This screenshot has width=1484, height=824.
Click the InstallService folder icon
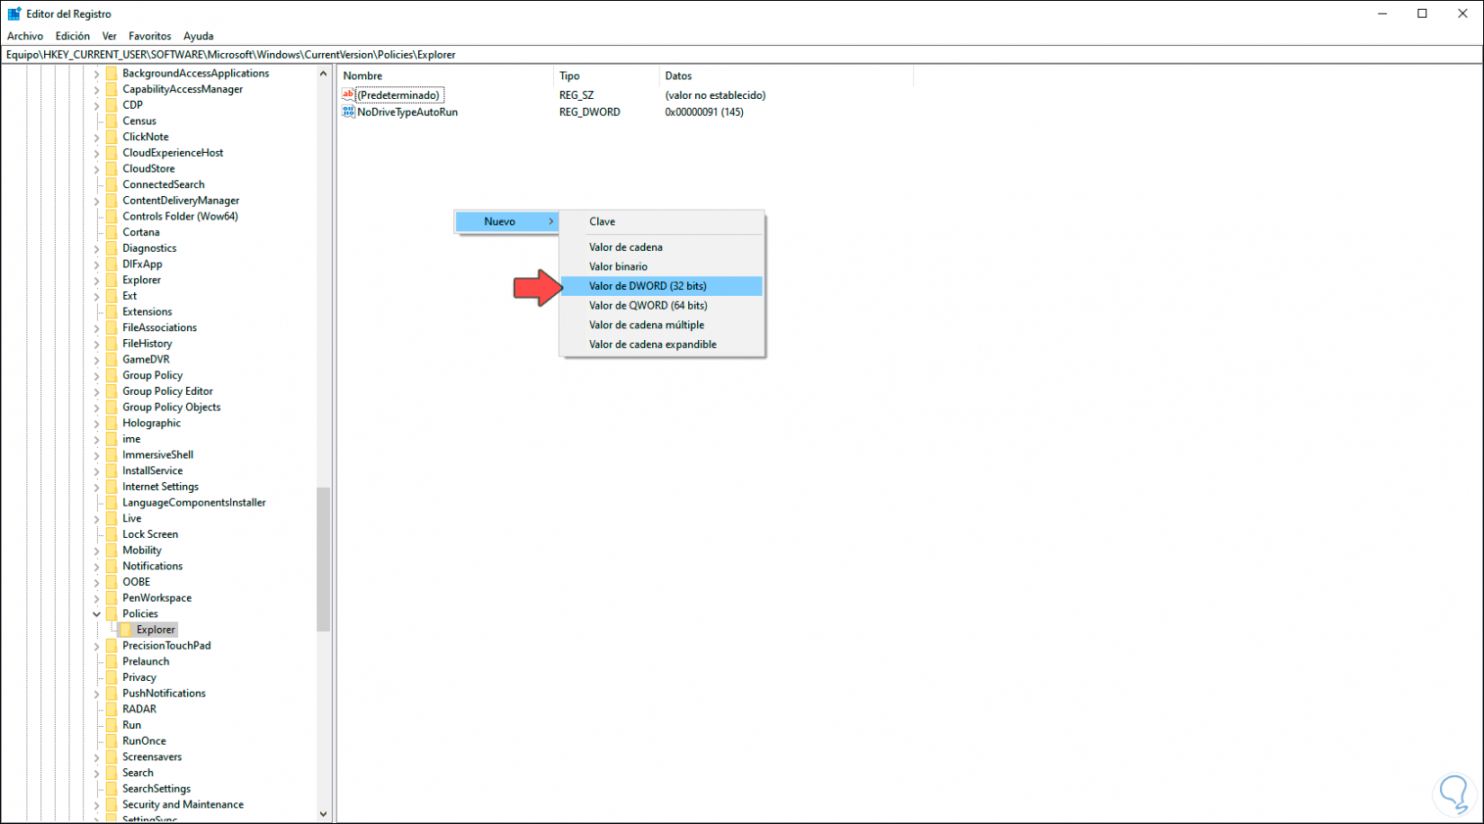112,470
